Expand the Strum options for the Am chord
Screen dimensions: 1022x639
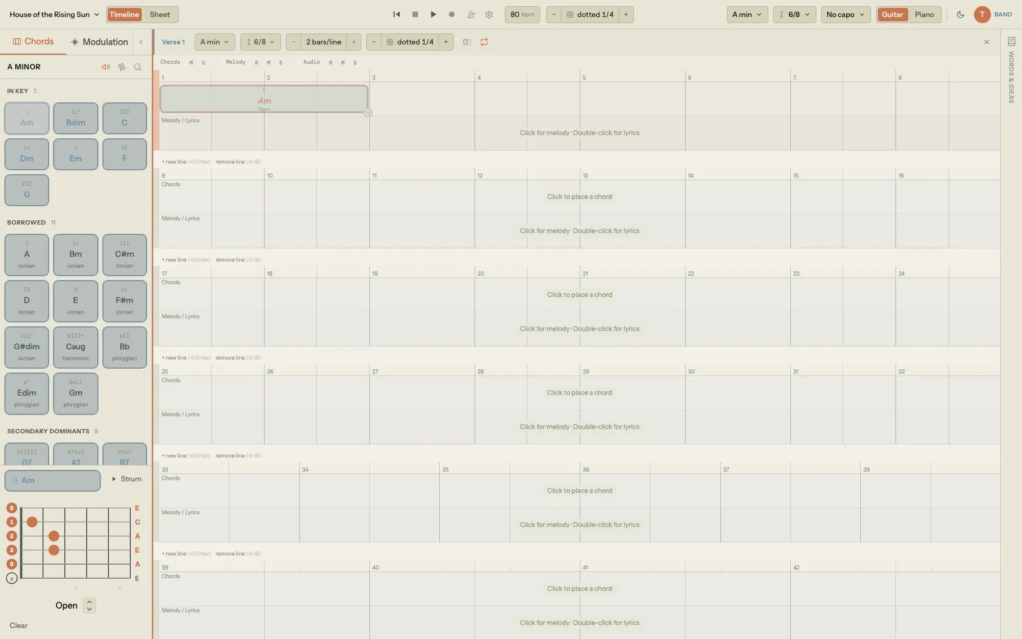point(127,480)
